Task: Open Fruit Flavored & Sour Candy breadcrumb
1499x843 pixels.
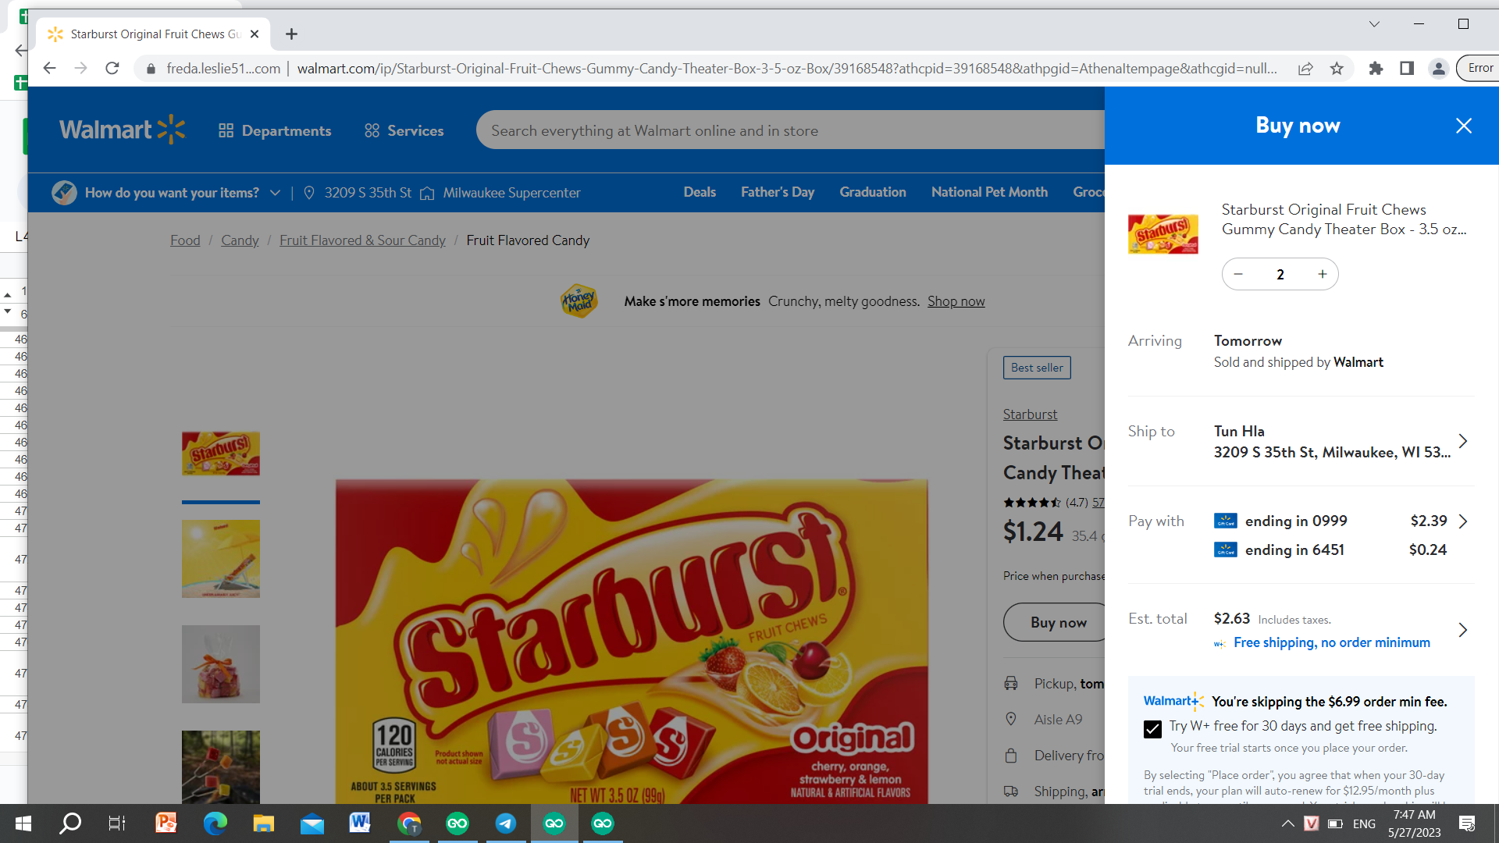Action: click(x=362, y=240)
